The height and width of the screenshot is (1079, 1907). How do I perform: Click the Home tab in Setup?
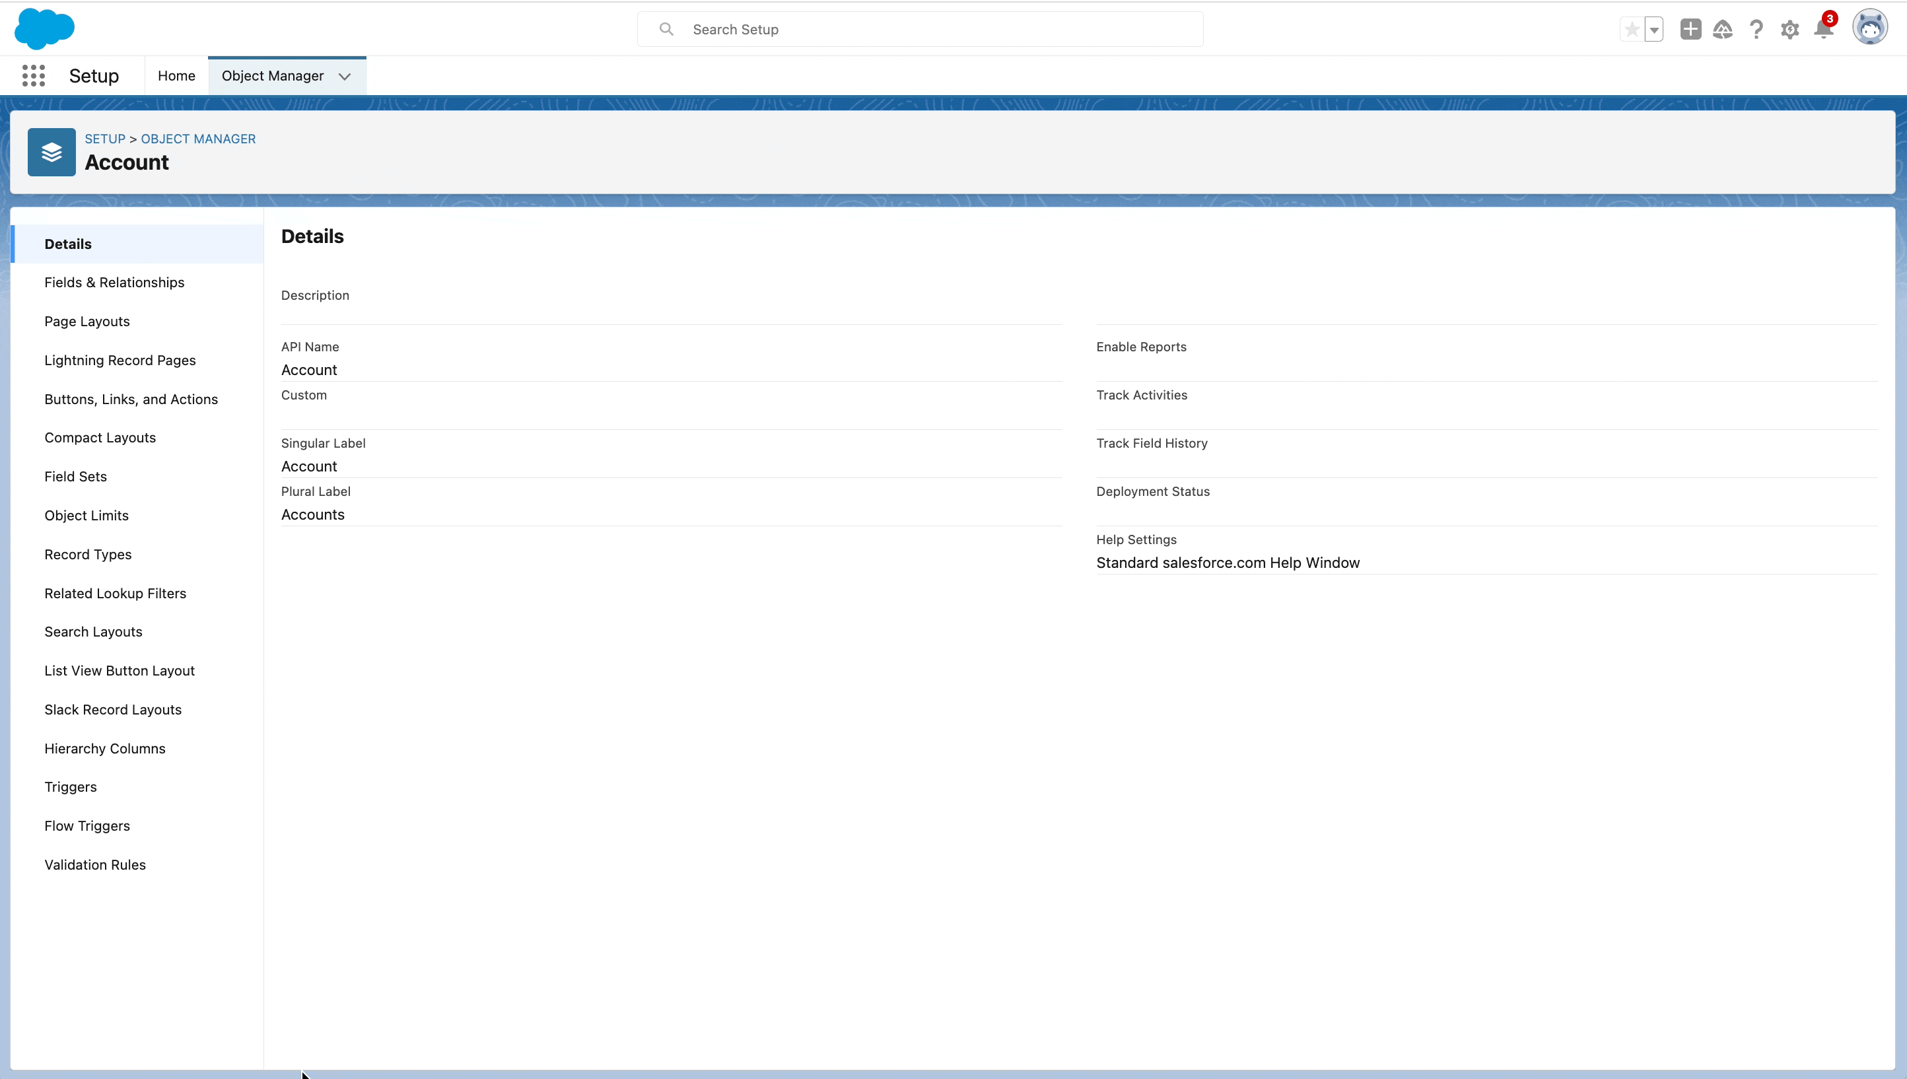[176, 75]
